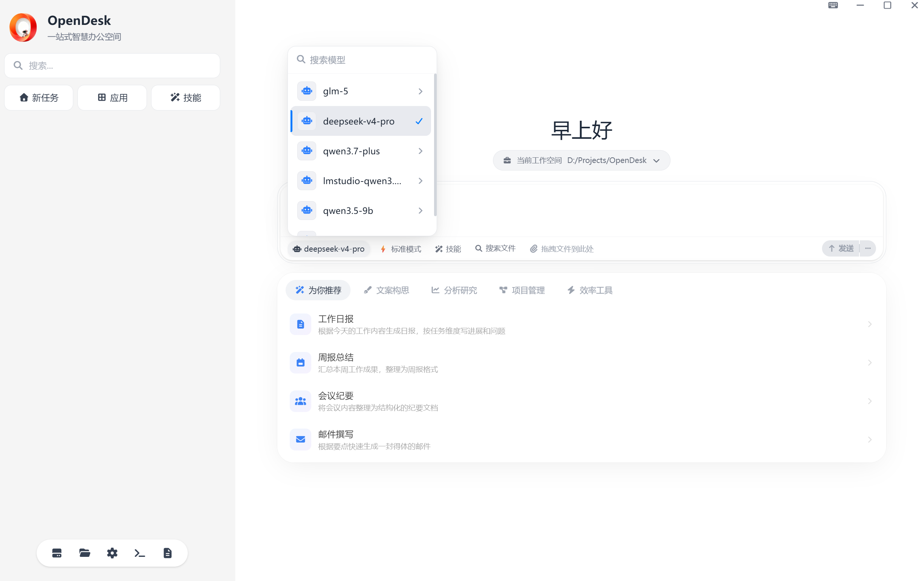Click the robot icon beside qwen3.5-9b
This screenshot has height=581, width=924.
point(307,211)
